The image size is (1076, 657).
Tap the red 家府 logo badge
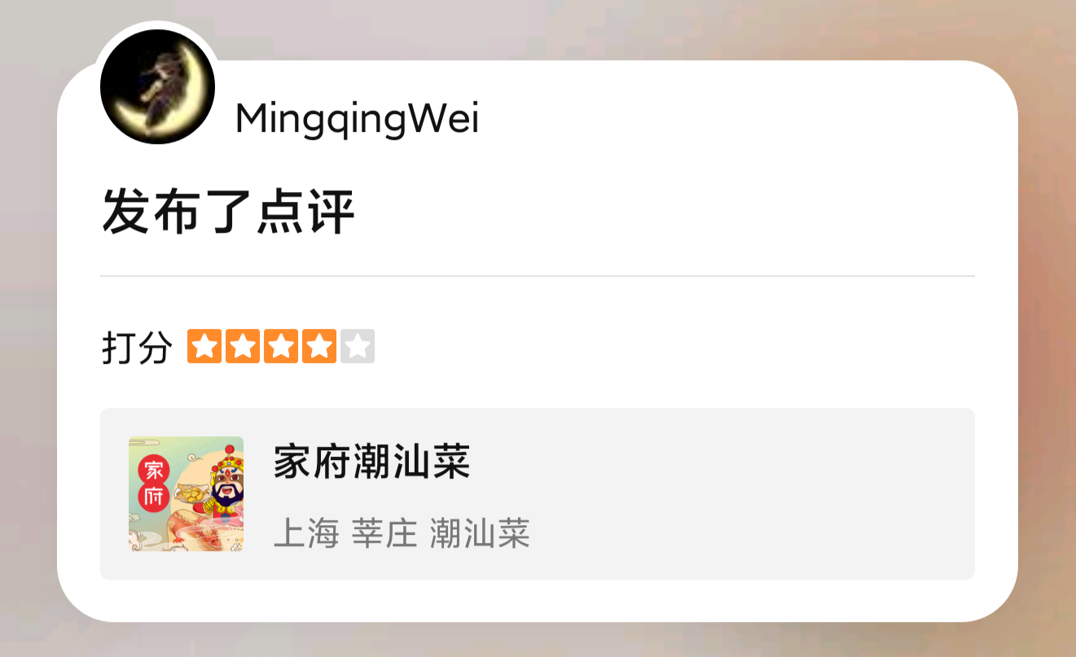point(152,483)
